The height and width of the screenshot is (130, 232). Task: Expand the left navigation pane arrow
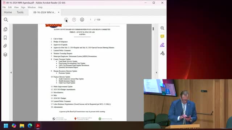click(11, 73)
